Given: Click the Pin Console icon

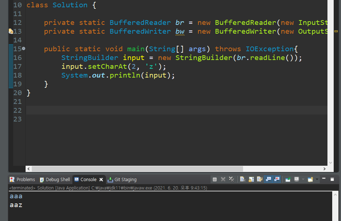Looking at the screenshot, I should [288, 179].
